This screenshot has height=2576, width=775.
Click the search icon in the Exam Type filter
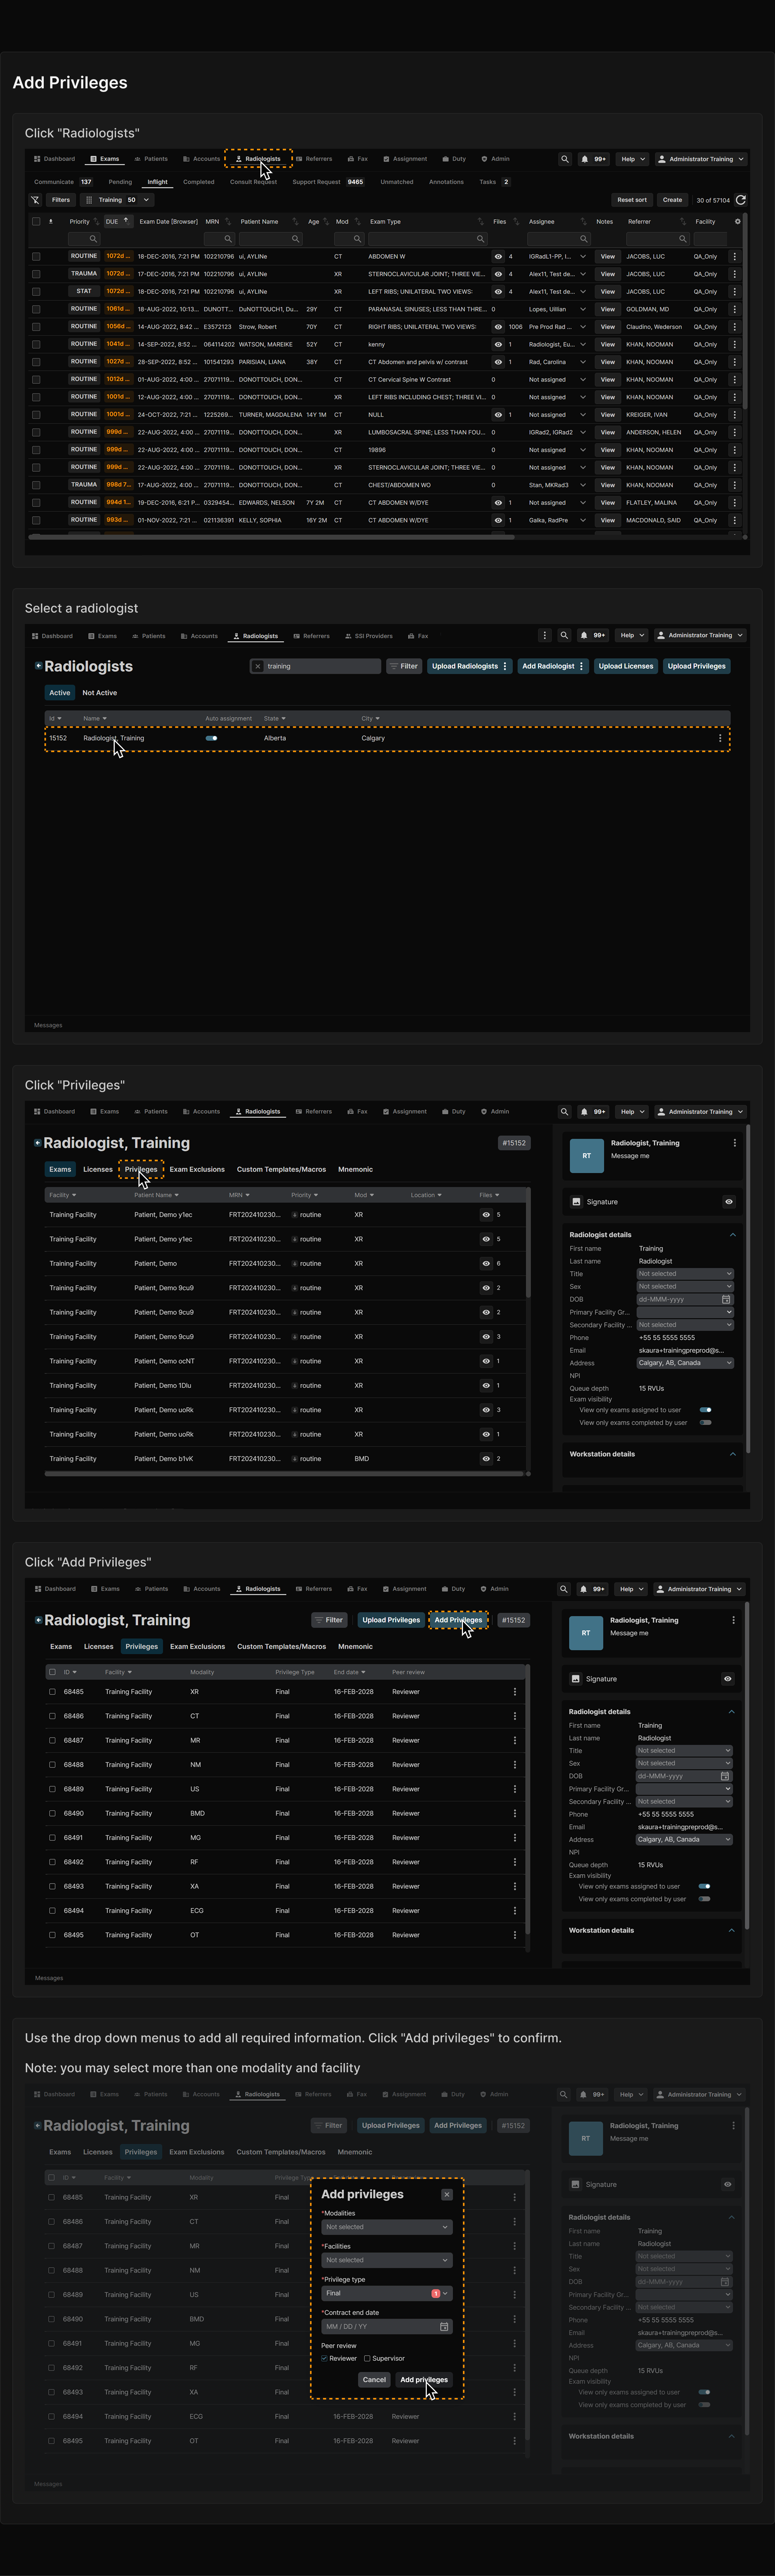(x=481, y=239)
